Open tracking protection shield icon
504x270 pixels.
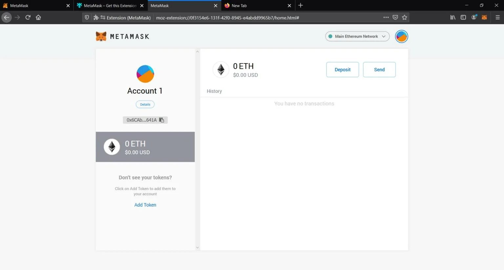point(87,18)
